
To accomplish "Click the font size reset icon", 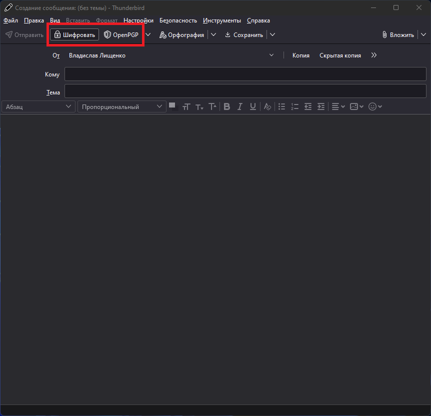I will (x=186, y=106).
